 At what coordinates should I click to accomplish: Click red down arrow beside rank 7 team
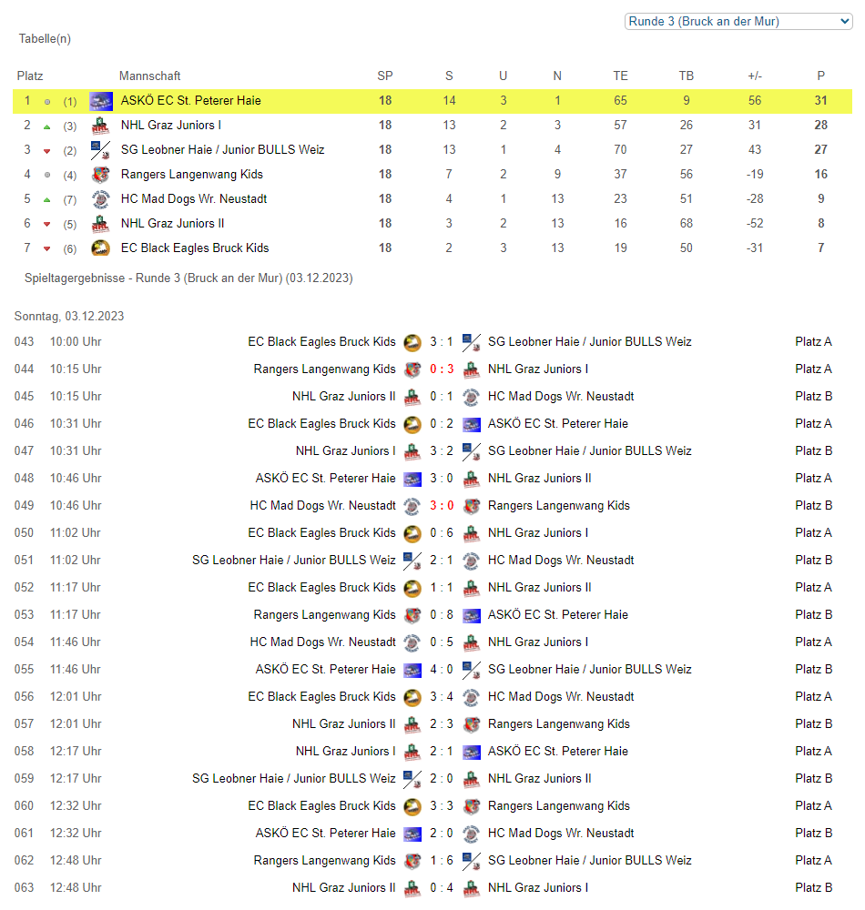tap(47, 248)
